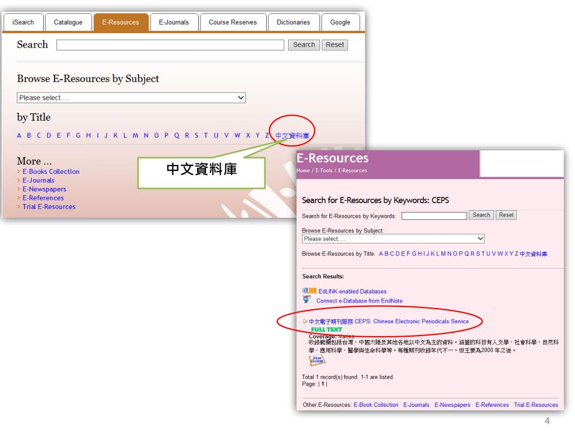Click the FULL TEXT badge
Screen dimensions: 575x431
pyautogui.click(x=326, y=329)
